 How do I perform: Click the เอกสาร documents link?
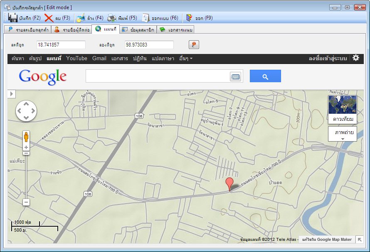click(120, 59)
